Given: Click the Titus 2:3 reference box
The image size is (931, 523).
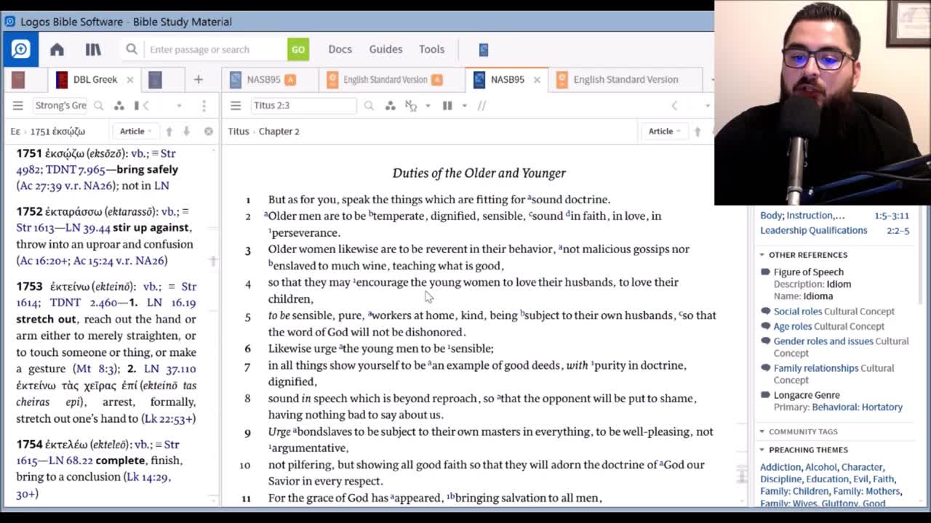Looking at the screenshot, I should click(303, 105).
